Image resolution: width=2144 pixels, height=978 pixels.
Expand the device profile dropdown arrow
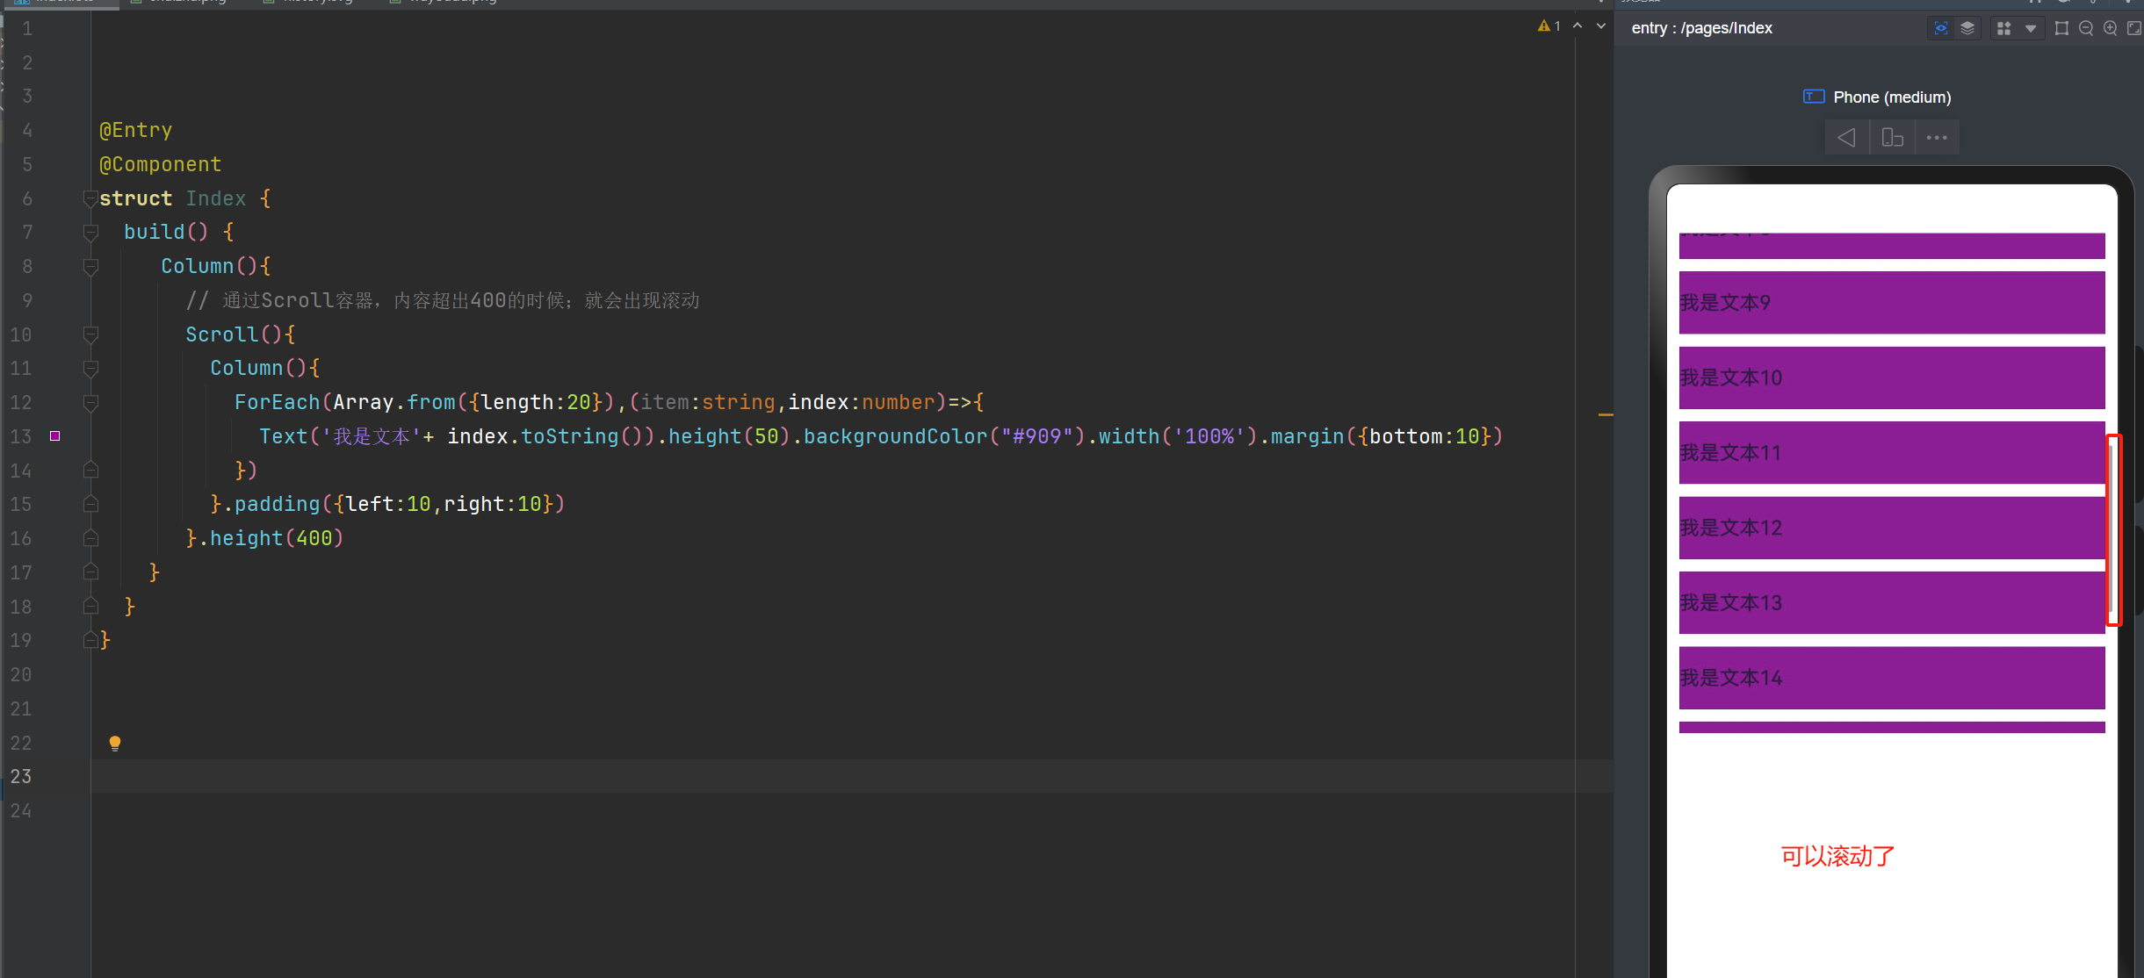2031,28
